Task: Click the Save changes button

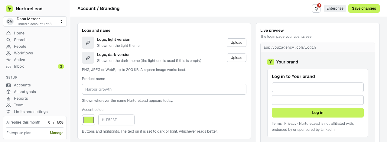Action: [364, 8]
